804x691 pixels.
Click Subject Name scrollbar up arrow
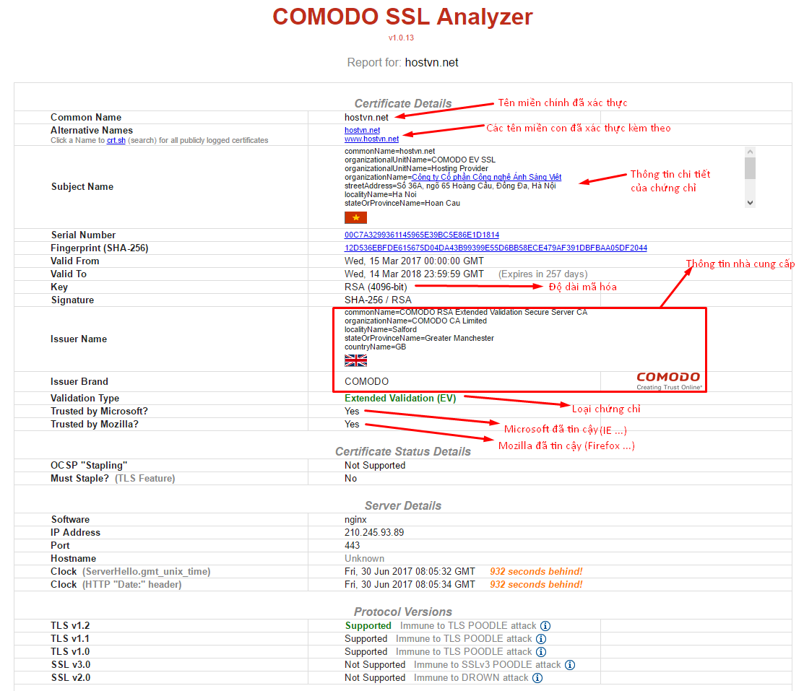point(750,152)
